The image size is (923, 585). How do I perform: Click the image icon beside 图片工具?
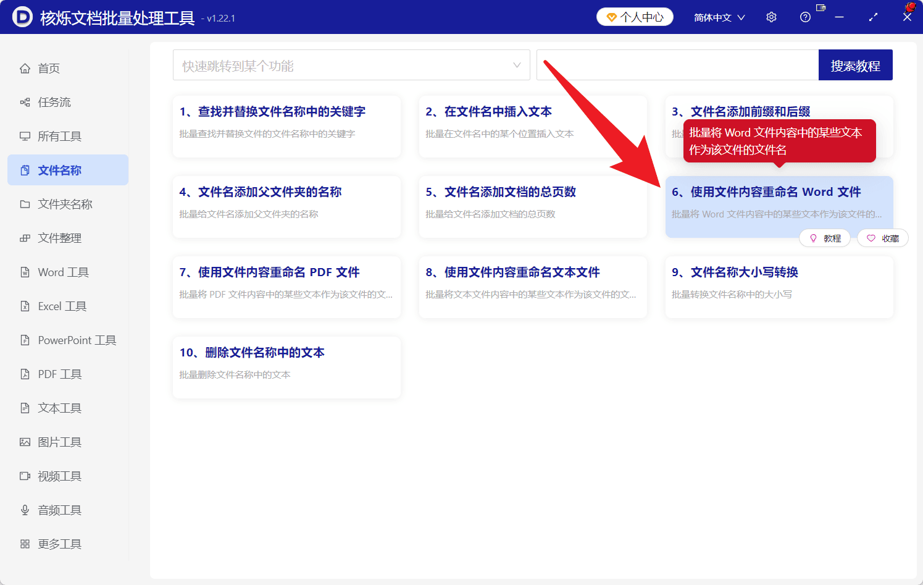tap(25, 442)
